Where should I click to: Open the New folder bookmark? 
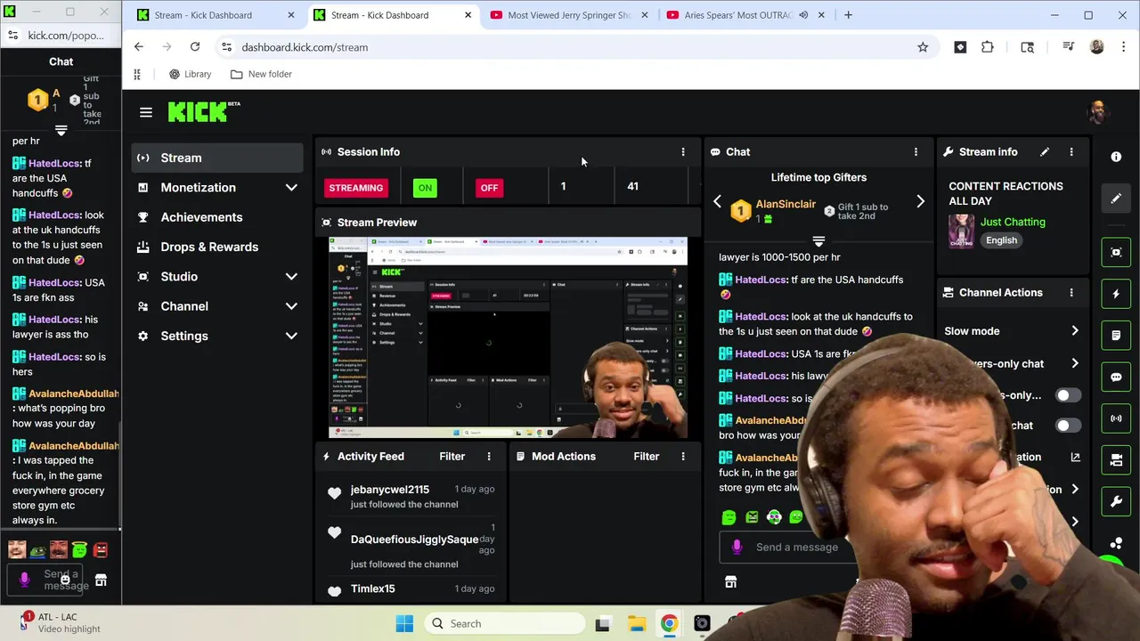pos(261,75)
